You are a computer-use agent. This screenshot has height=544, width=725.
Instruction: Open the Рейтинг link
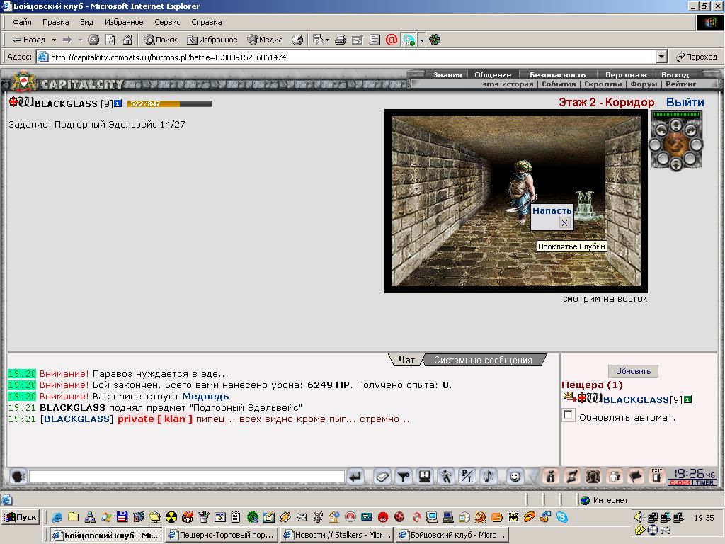680,84
